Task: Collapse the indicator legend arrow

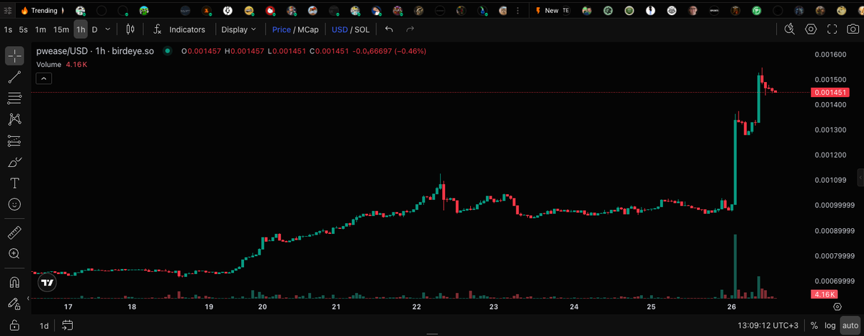Action: [x=43, y=78]
